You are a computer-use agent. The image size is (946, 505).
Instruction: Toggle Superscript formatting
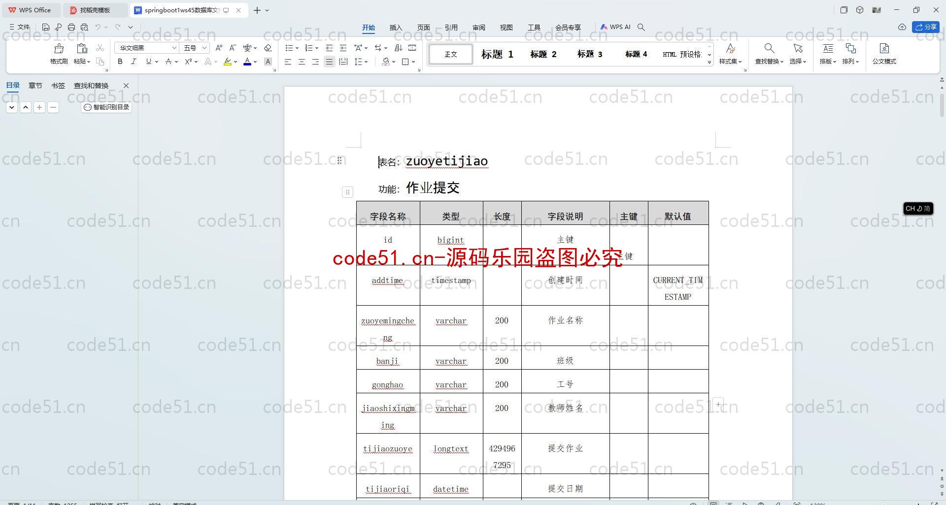pyautogui.click(x=188, y=62)
